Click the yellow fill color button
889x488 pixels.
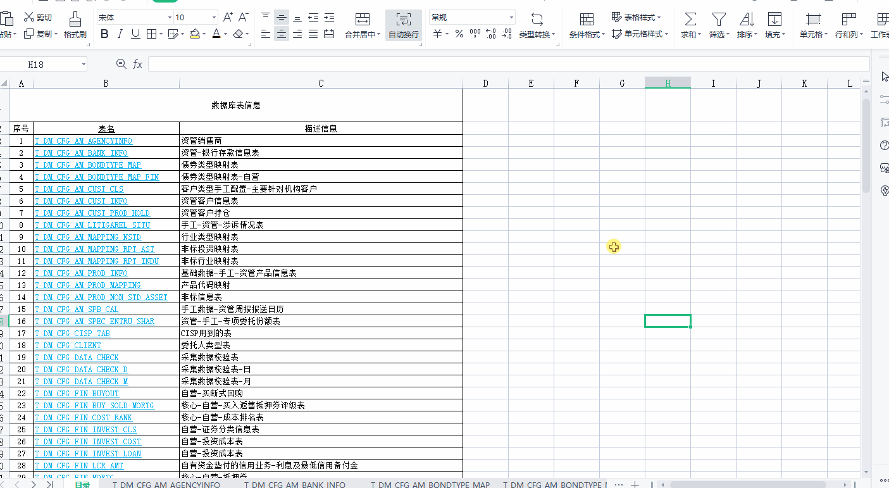click(195, 34)
